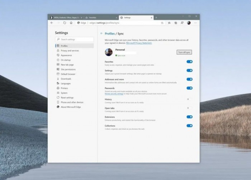Screen dimensions: 251x180
Task: Toggle Extensions sync off
Action: (189, 117)
